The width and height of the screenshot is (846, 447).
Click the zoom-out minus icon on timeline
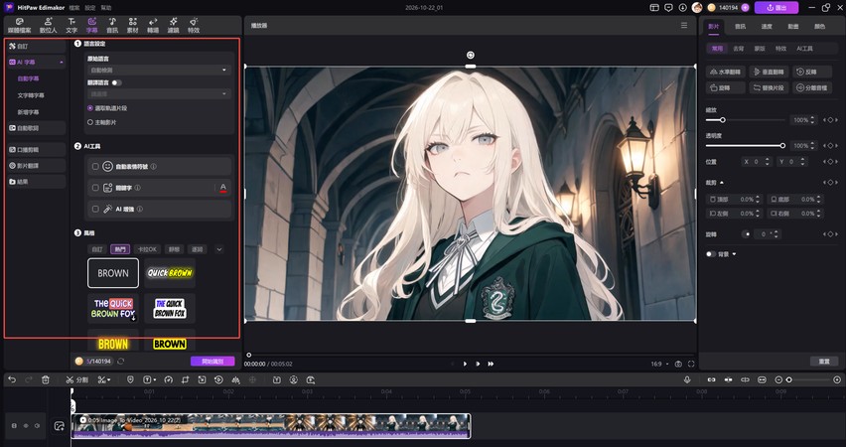pyautogui.click(x=778, y=380)
